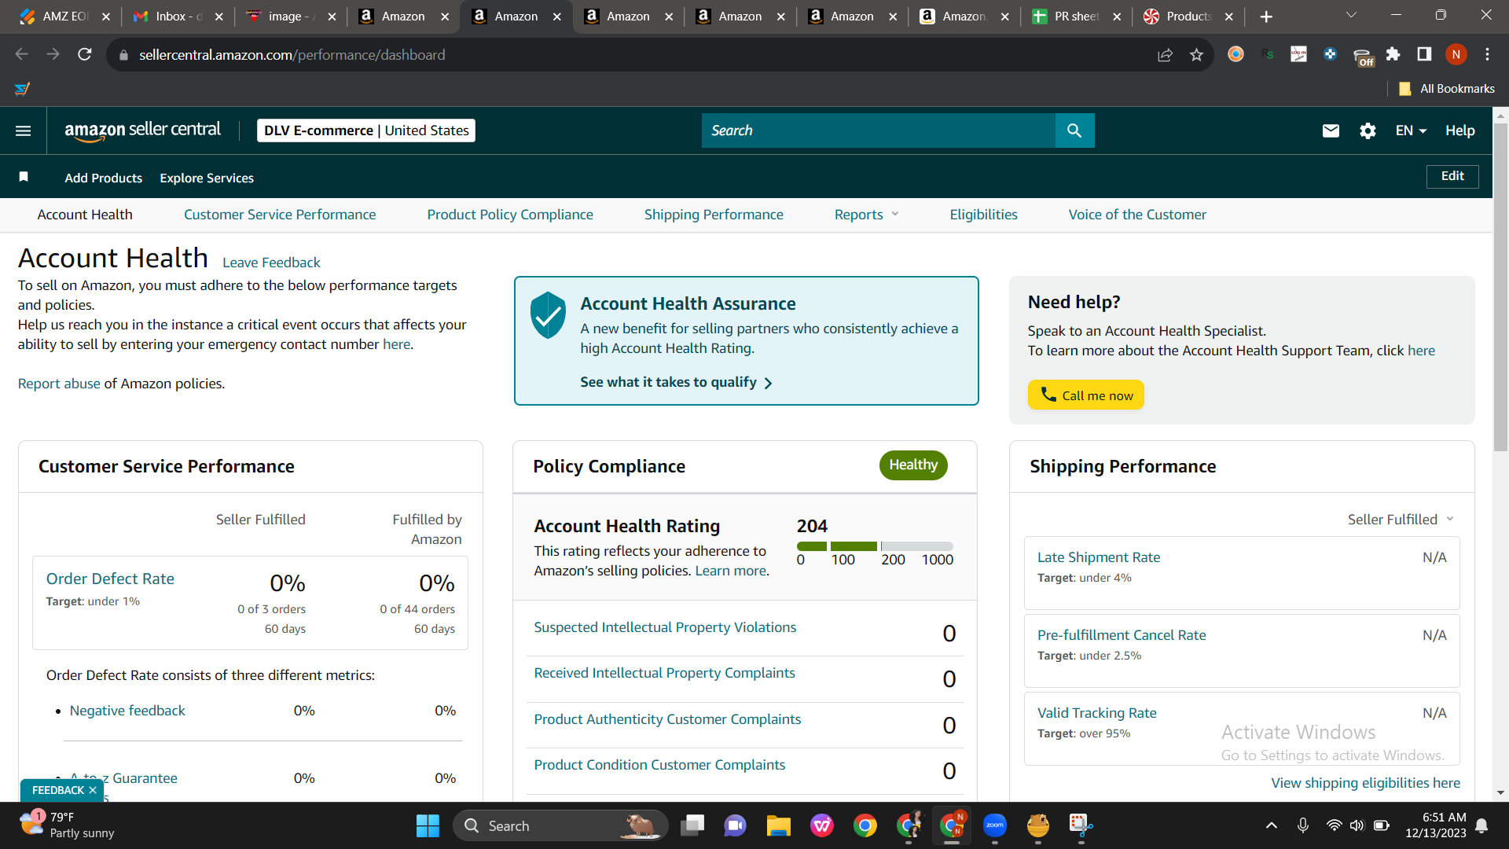This screenshot has height=849, width=1509.
Task: Click Add Products link
Action: click(x=104, y=178)
